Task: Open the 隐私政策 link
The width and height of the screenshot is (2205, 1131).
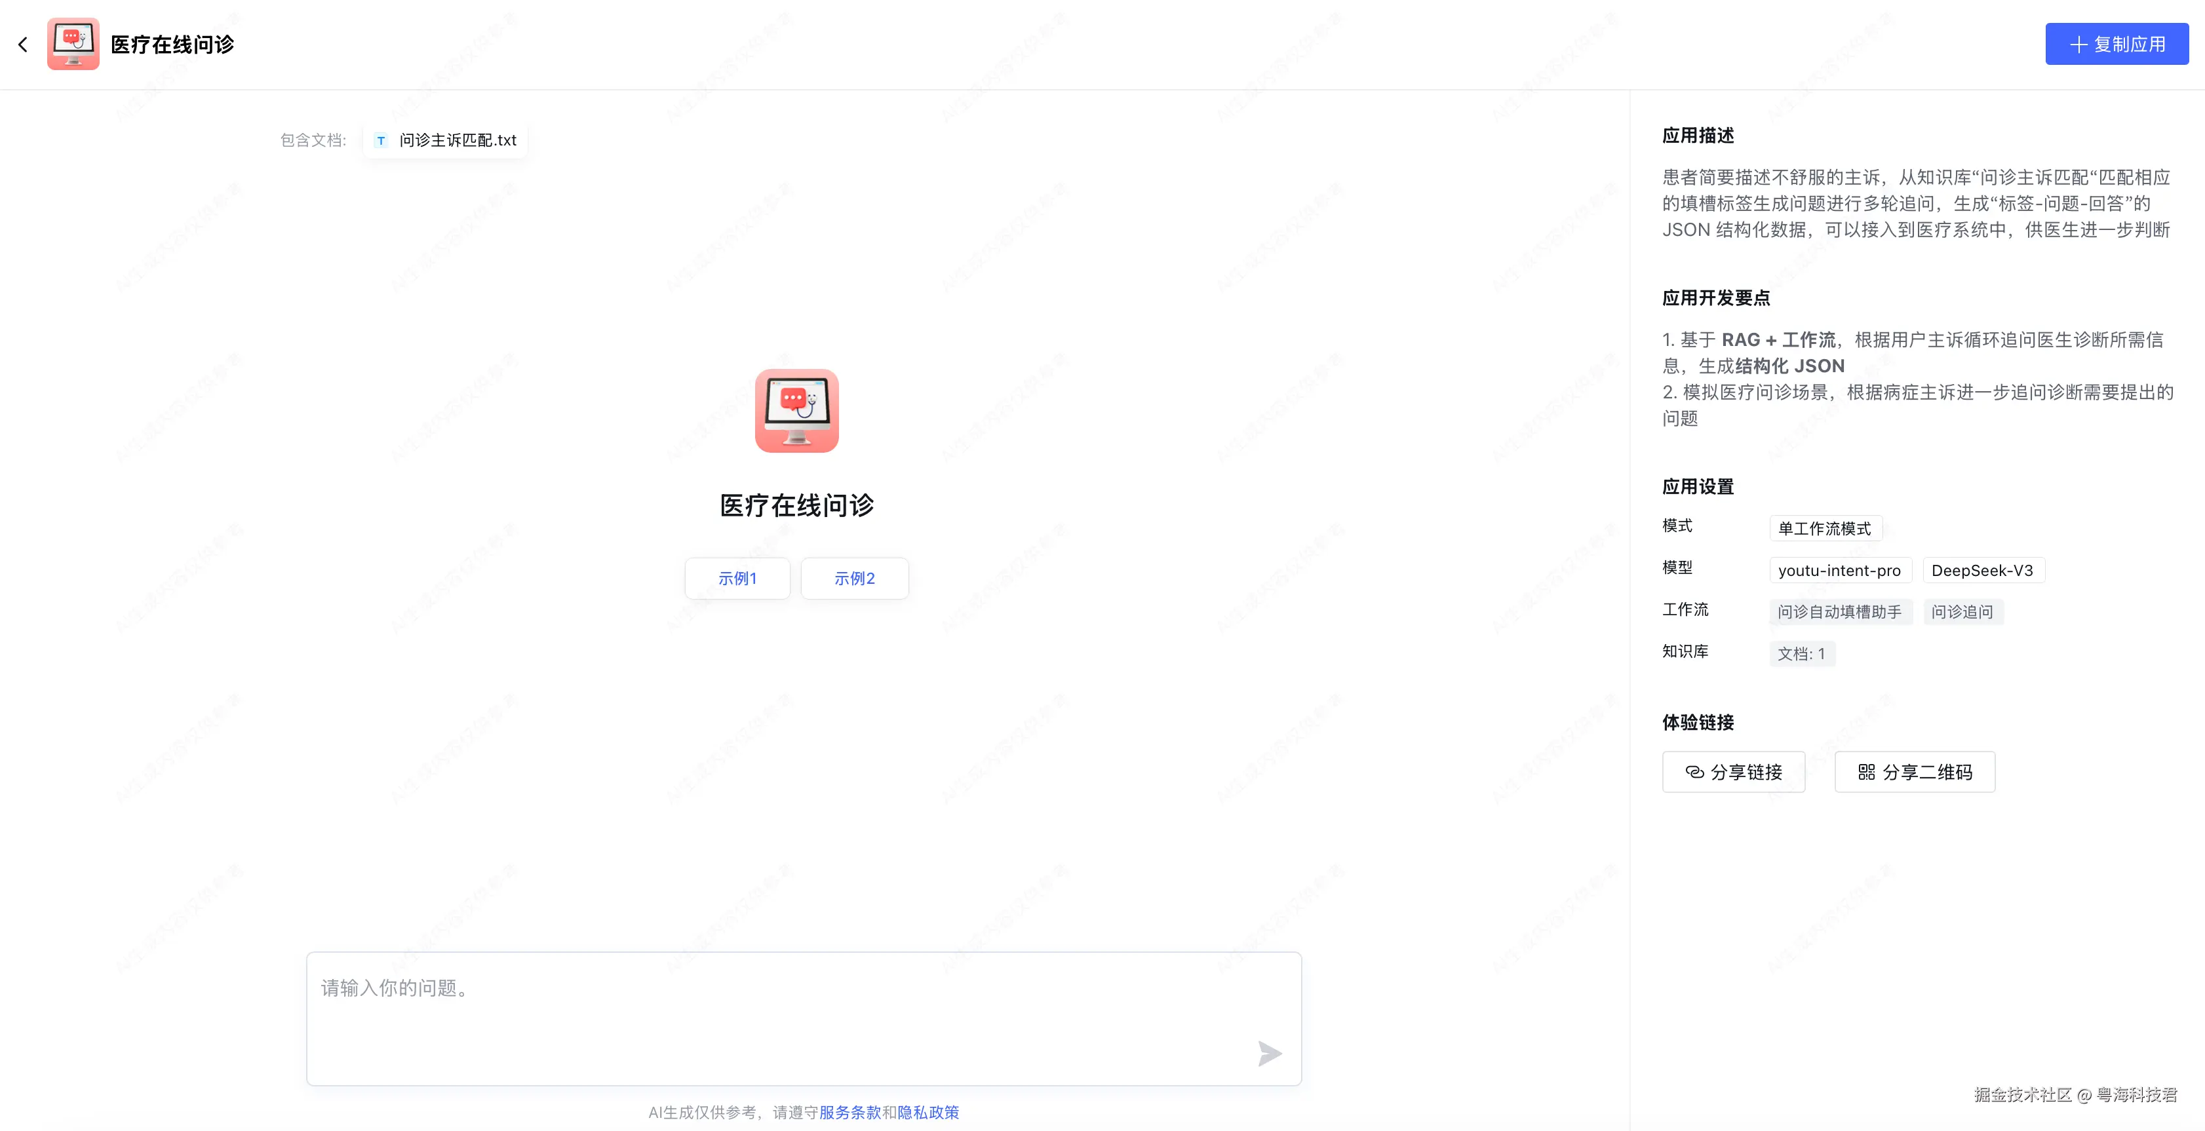Action: 928,1112
